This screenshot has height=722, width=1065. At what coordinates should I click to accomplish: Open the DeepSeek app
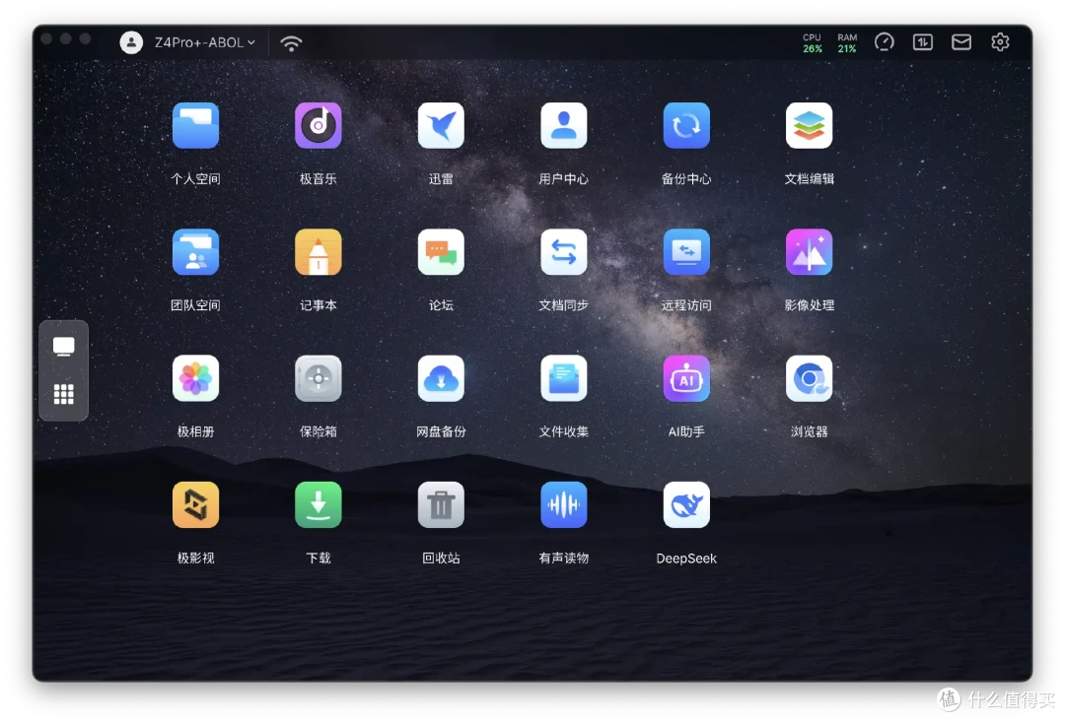(x=686, y=505)
